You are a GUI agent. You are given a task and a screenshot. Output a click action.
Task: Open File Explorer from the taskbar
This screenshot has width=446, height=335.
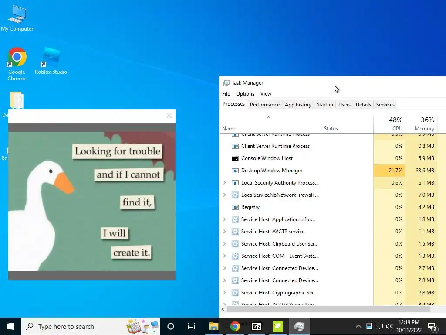tap(213, 326)
